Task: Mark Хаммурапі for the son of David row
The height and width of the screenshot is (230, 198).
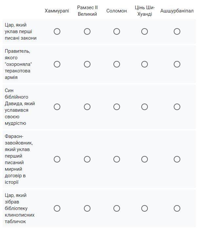Action: click(57, 107)
